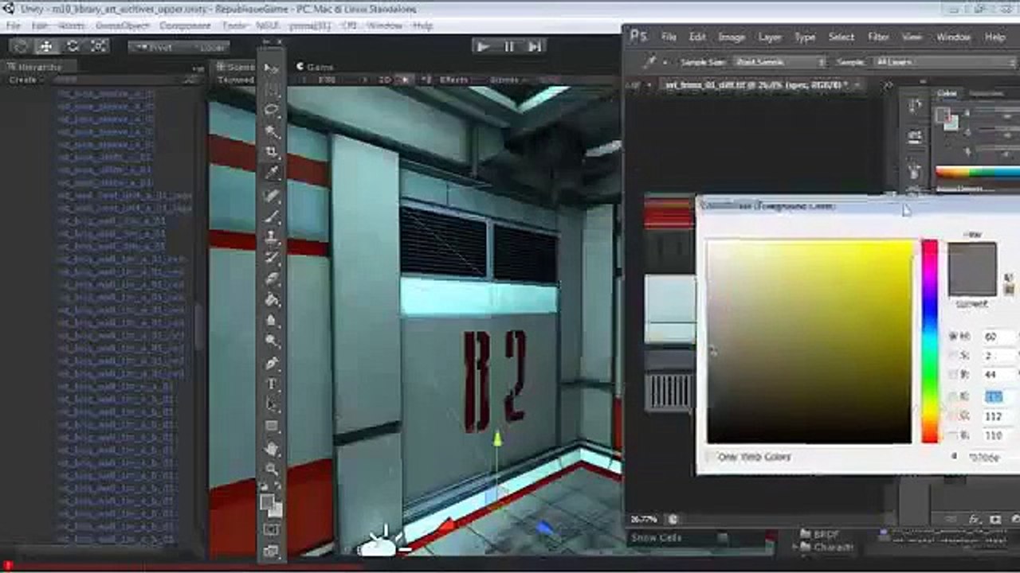Select the Lasso tool
This screenshot has height=573, width=1020.
point(272,110)
